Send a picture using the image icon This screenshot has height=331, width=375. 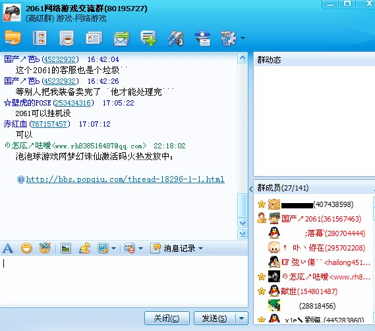pos(65,248)
